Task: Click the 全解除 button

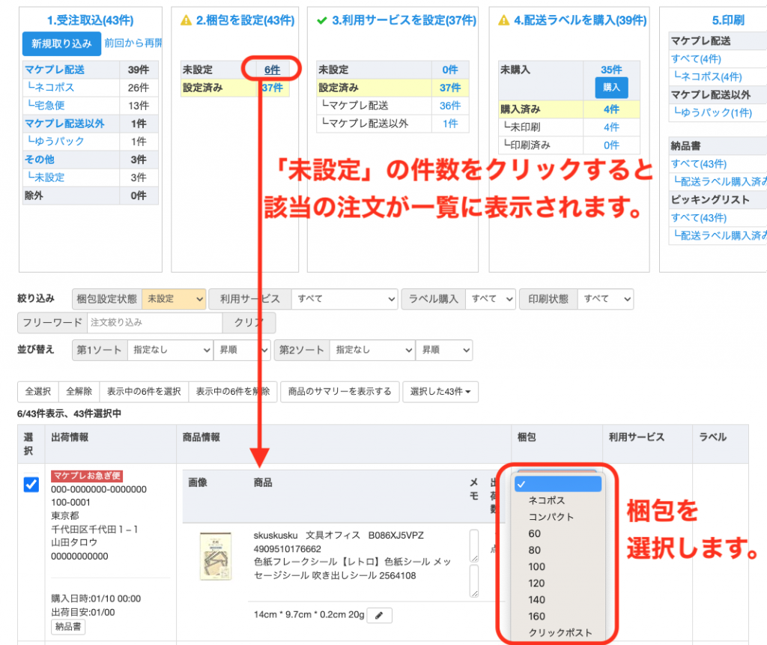Action: click(79, 392)
